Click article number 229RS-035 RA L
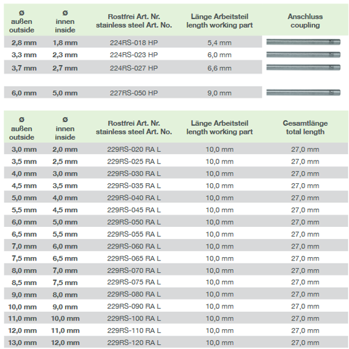Screen dimensions: 349x349 [x=134, y=186]
